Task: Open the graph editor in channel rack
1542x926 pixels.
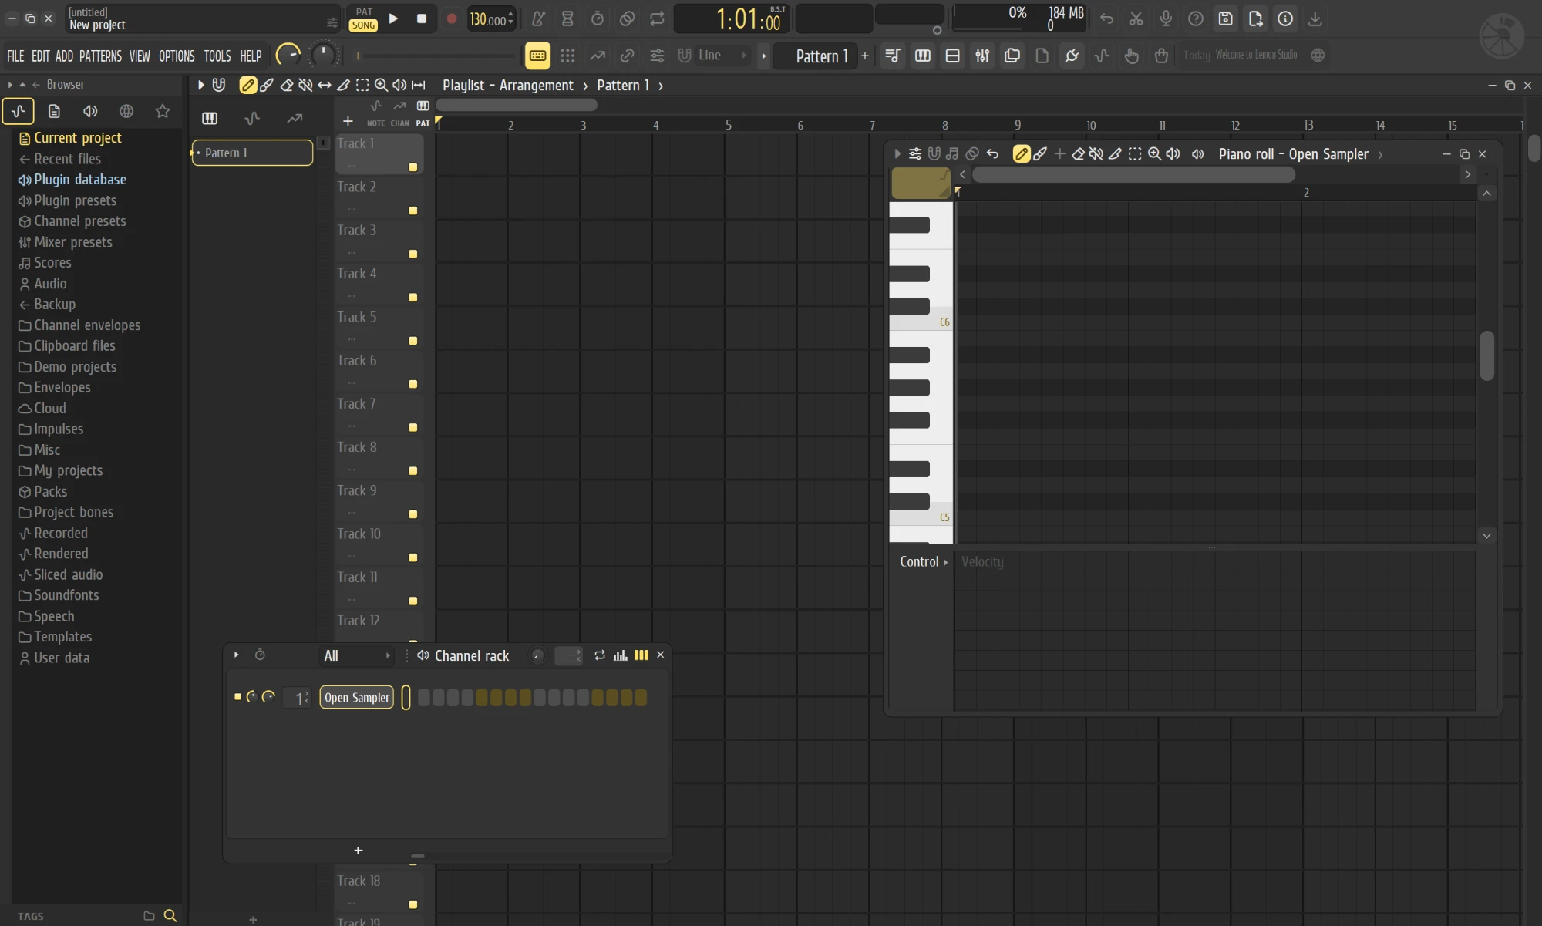Action: click(x=621, y=655)
